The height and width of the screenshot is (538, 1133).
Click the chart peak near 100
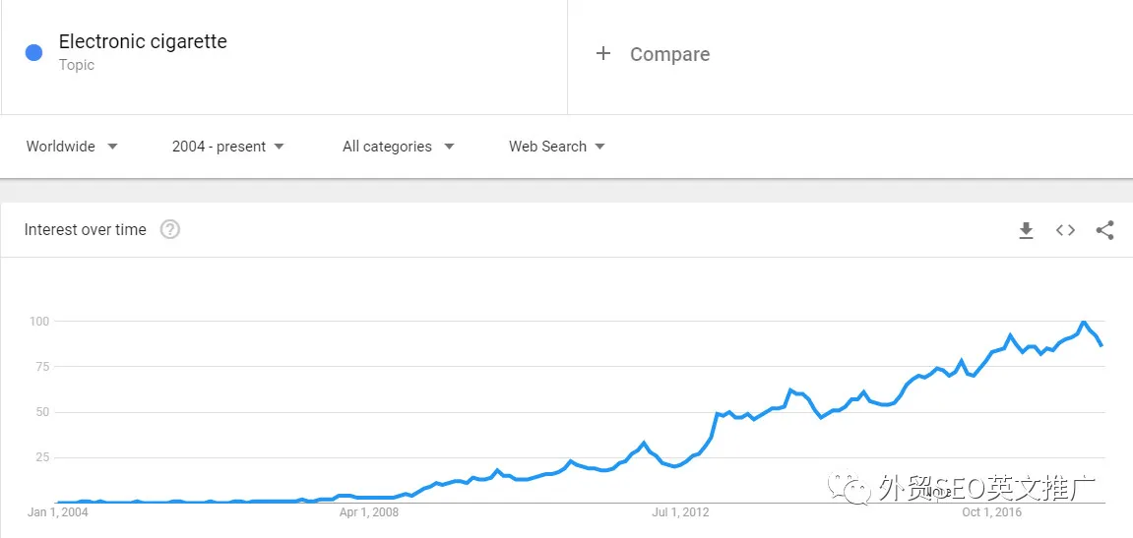tap(1084, 323)
